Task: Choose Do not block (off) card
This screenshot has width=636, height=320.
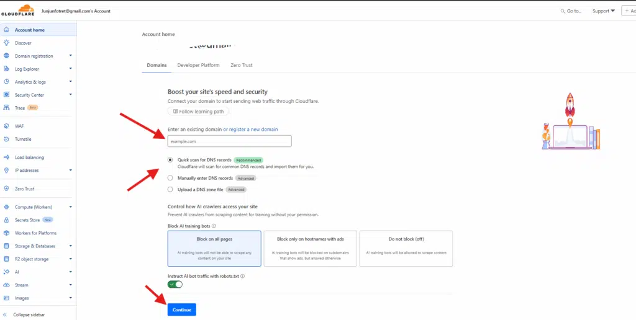Action: [x=406, y=248]
